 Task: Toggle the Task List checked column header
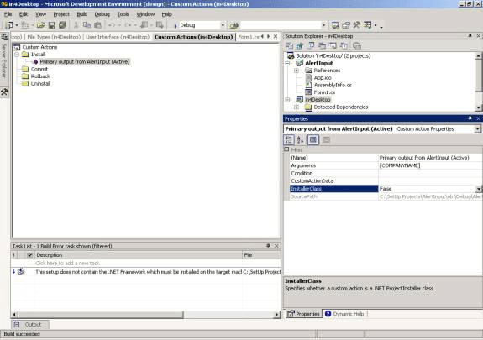click(29, 255)
